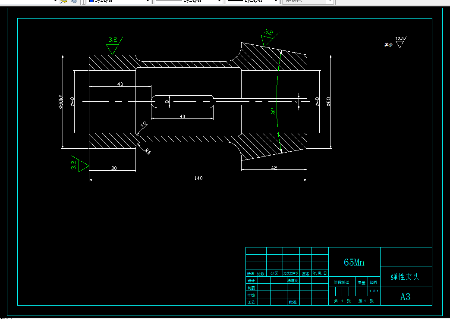The image size is (450, 319).
Task: Click the 更改文件号 header cell
Action: 291,273
